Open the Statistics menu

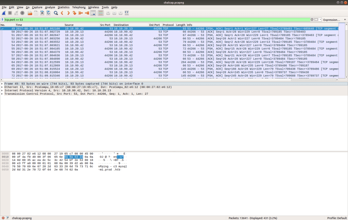[x=63, y=7]
